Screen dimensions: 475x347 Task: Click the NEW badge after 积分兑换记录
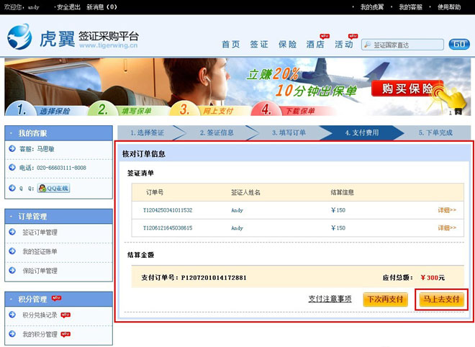[65, 315]
